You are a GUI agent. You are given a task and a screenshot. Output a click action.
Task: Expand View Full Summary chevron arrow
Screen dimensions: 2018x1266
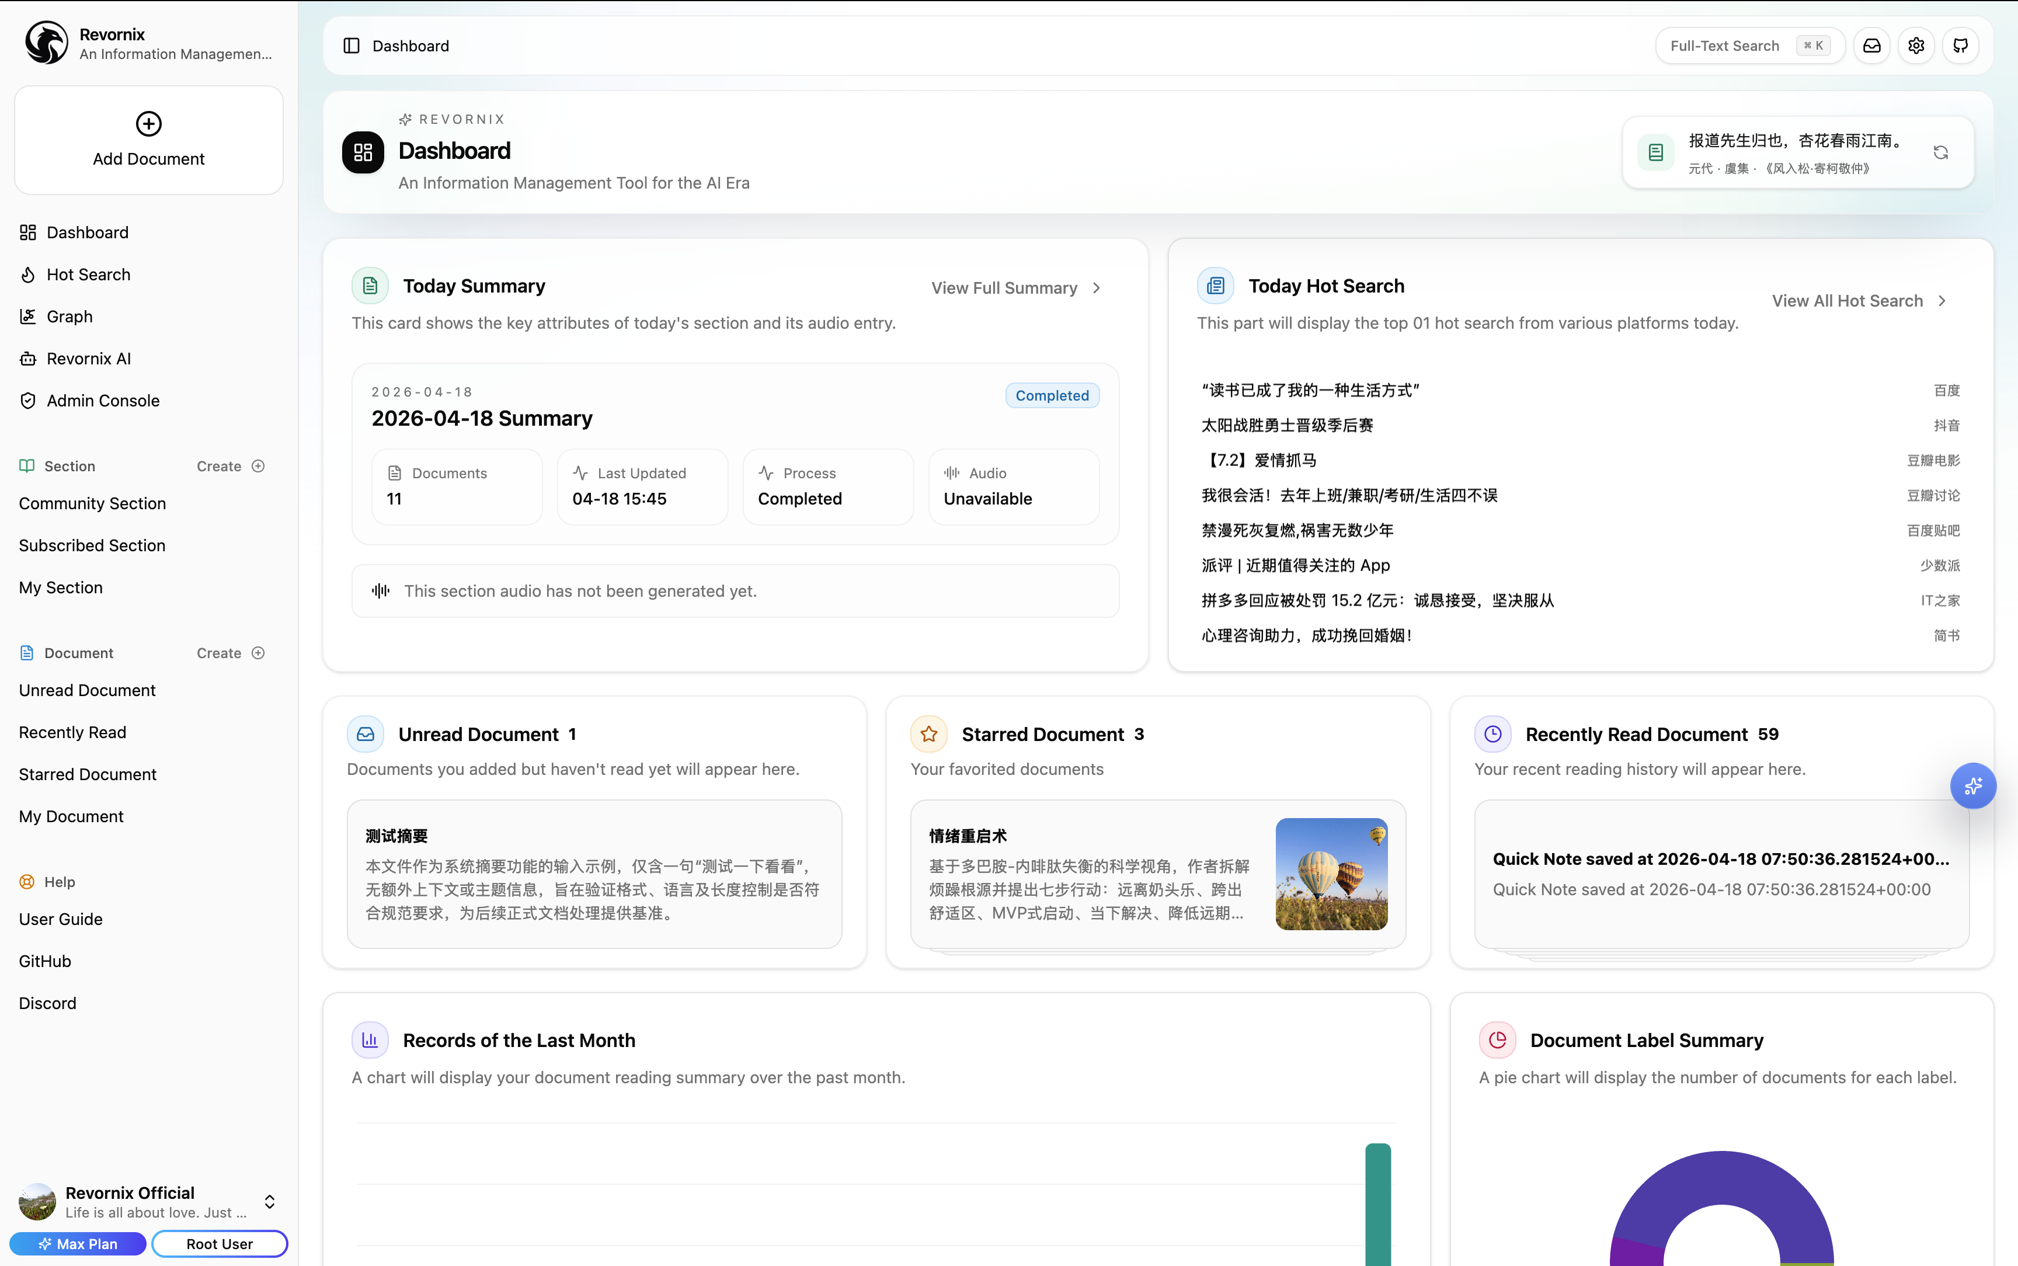tap(1097, 288)
